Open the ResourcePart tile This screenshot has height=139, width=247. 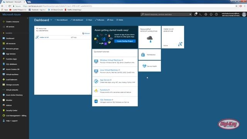pyautogui.click(x=150, y=37)
